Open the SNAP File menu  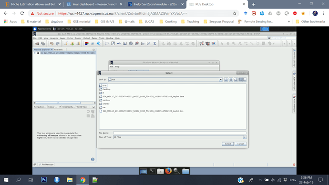[35, 38]
